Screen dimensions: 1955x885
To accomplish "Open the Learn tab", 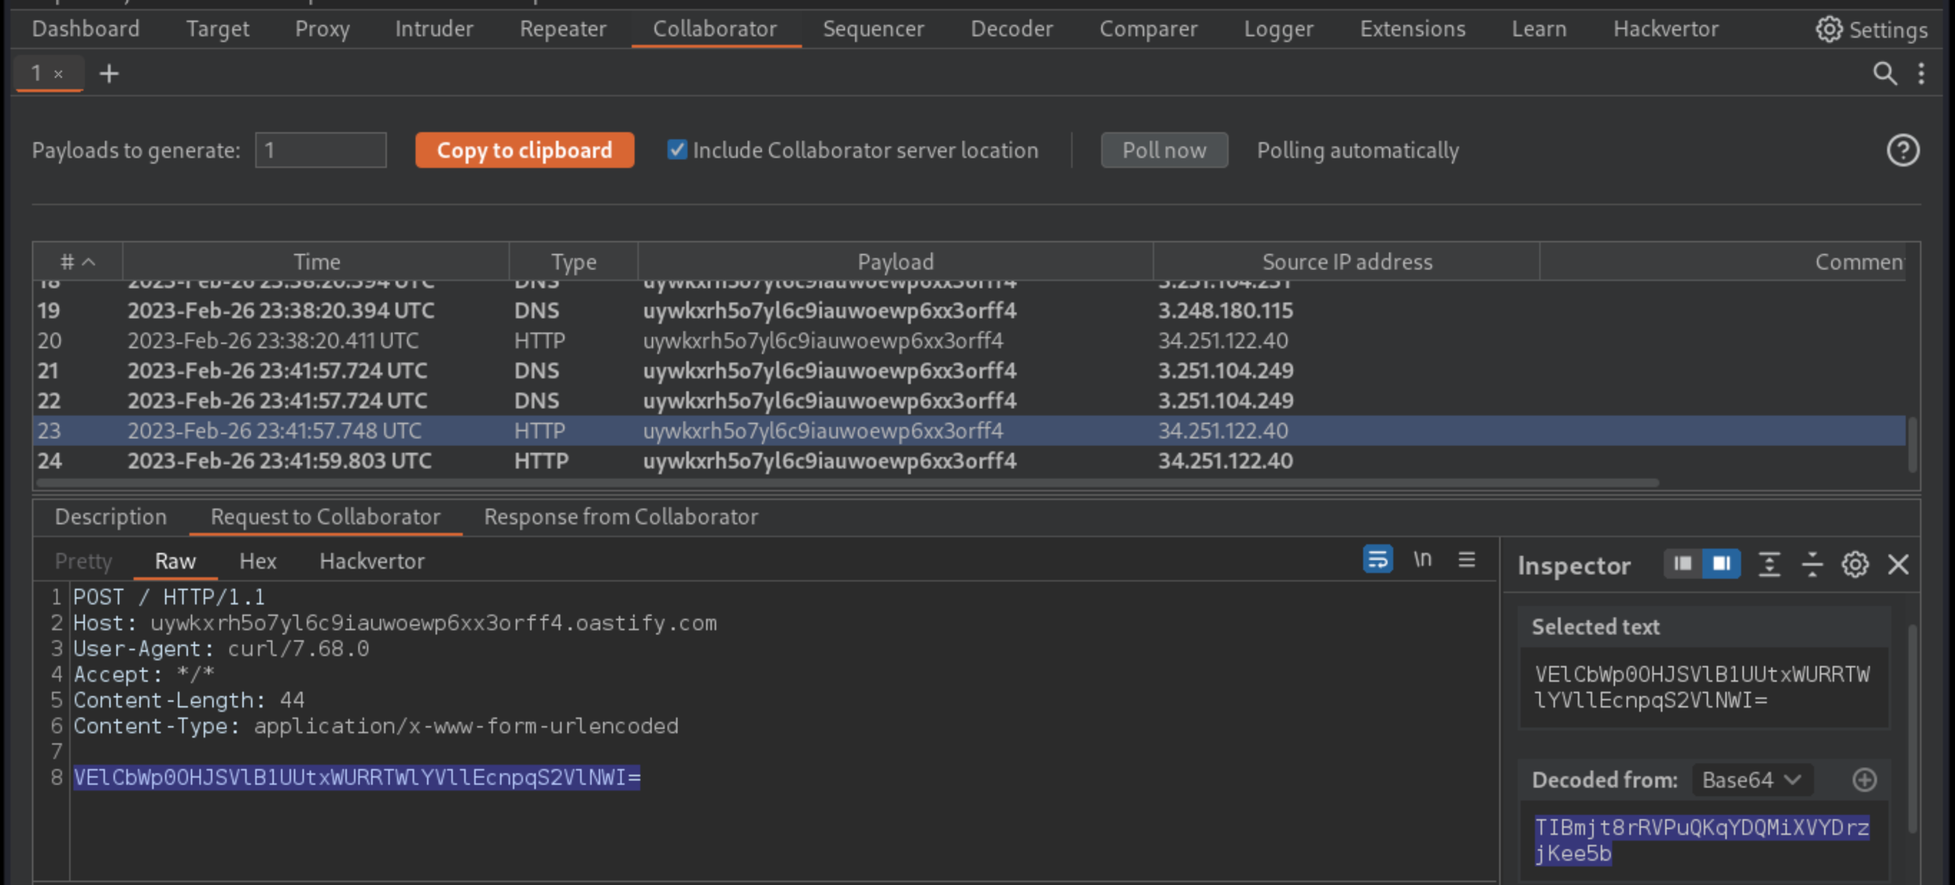I will pos(1538,29).
